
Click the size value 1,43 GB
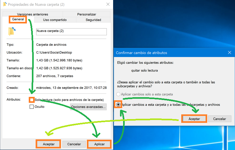point(59,60)
